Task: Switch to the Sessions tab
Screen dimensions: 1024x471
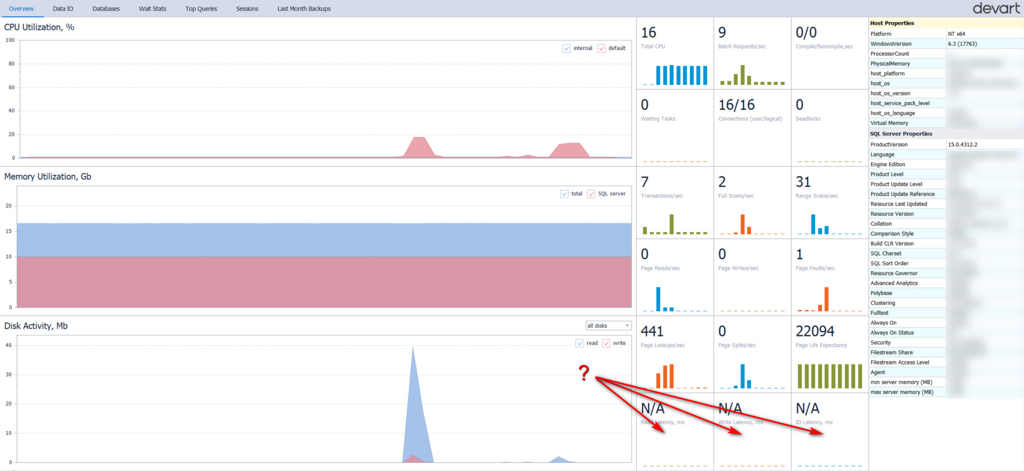Action: click(x=247, y=9)
